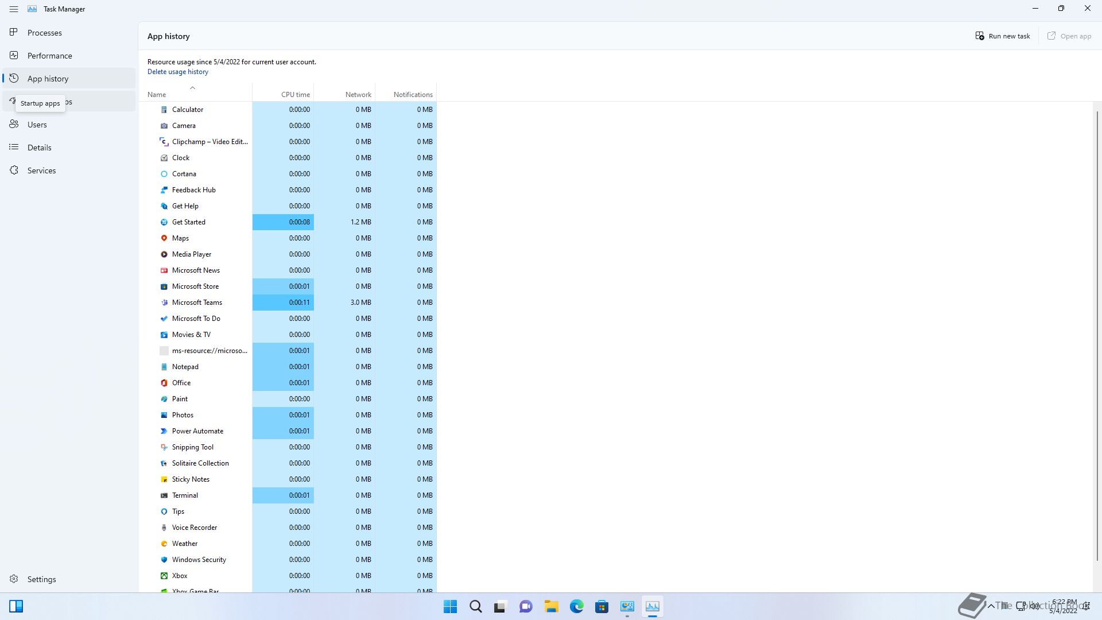Open Widgets panel on taskbar
The height and width of the screenshot is (620, 1102).
coord(16,606)
